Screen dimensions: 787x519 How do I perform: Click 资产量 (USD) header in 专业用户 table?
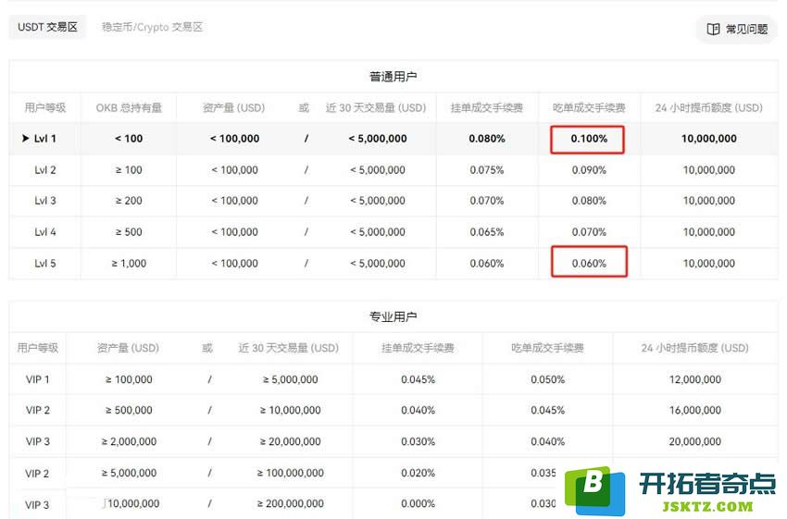point(128,348)
